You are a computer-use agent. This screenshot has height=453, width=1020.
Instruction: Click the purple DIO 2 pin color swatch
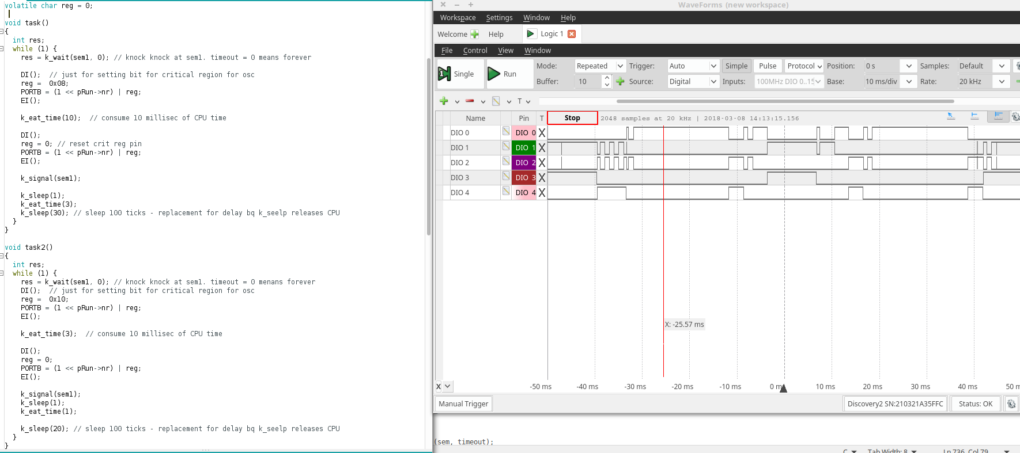point(524,163)
